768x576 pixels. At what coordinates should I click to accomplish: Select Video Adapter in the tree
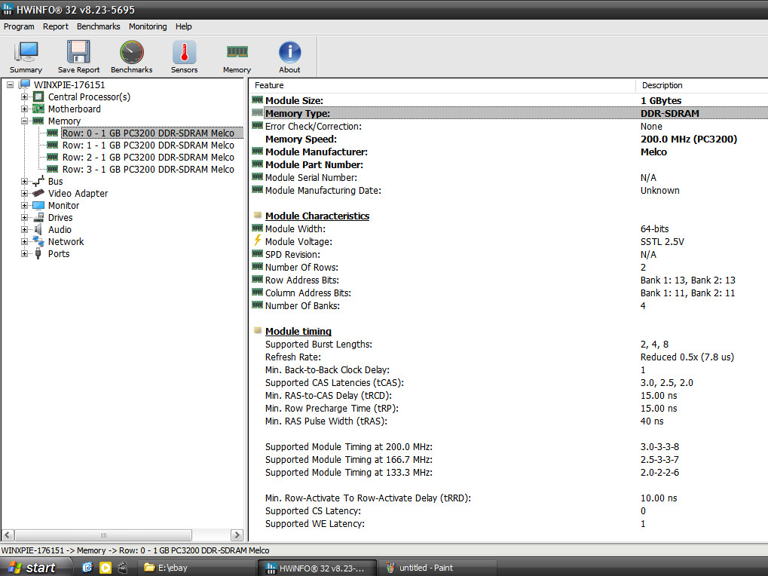click(x=78, y=194)
